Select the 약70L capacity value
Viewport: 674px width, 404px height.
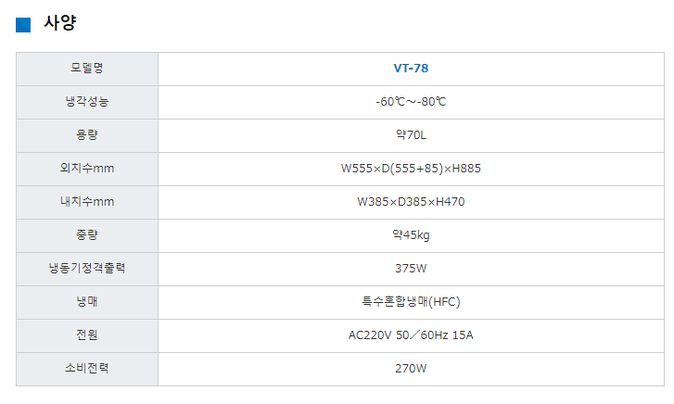coord(411,134)
